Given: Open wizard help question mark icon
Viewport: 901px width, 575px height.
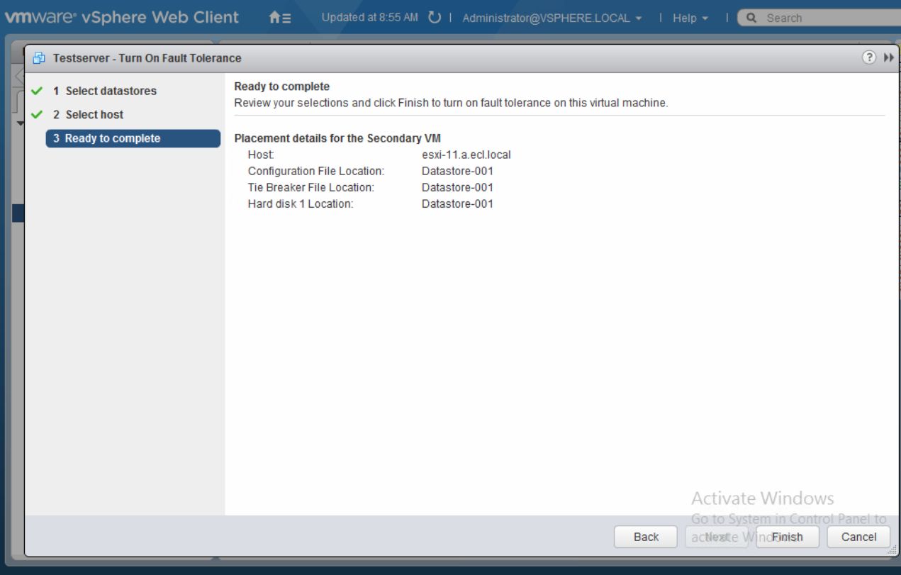Looking at the screenshot, I should coord(869,58).
